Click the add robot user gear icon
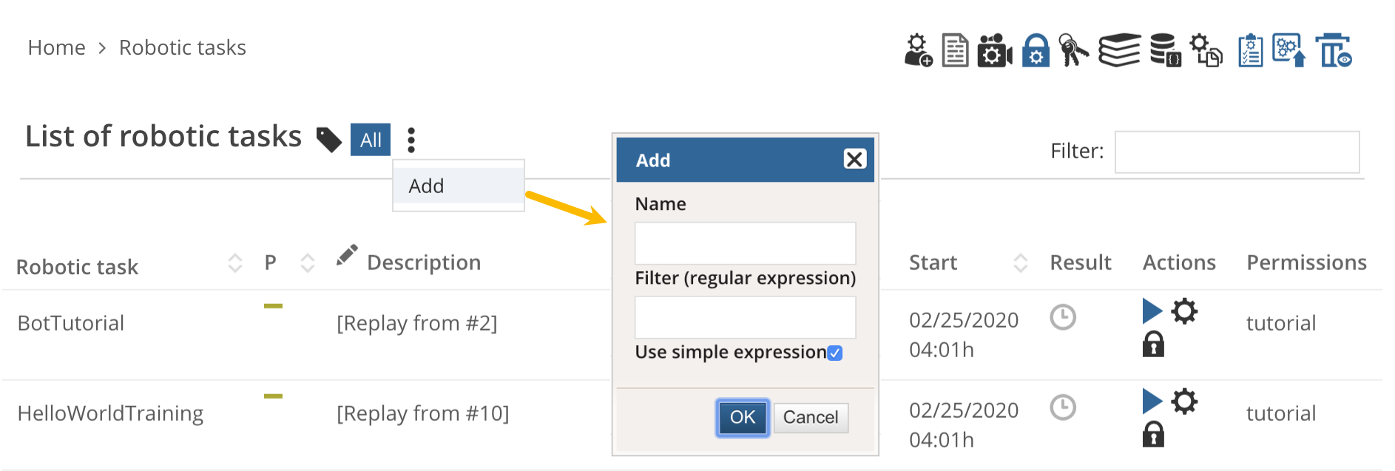The height and width of the screenshot is (471, 1395). pos(918,50)
